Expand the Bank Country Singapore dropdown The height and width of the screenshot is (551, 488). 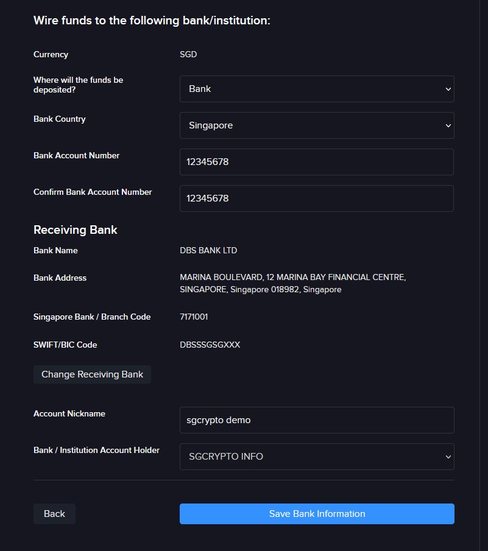tap(317, 125)
